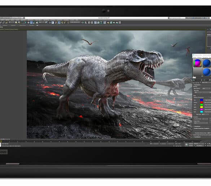Screen dimensions: 211x186
Task: Click the Align tool icon
Action: point(85,22)
